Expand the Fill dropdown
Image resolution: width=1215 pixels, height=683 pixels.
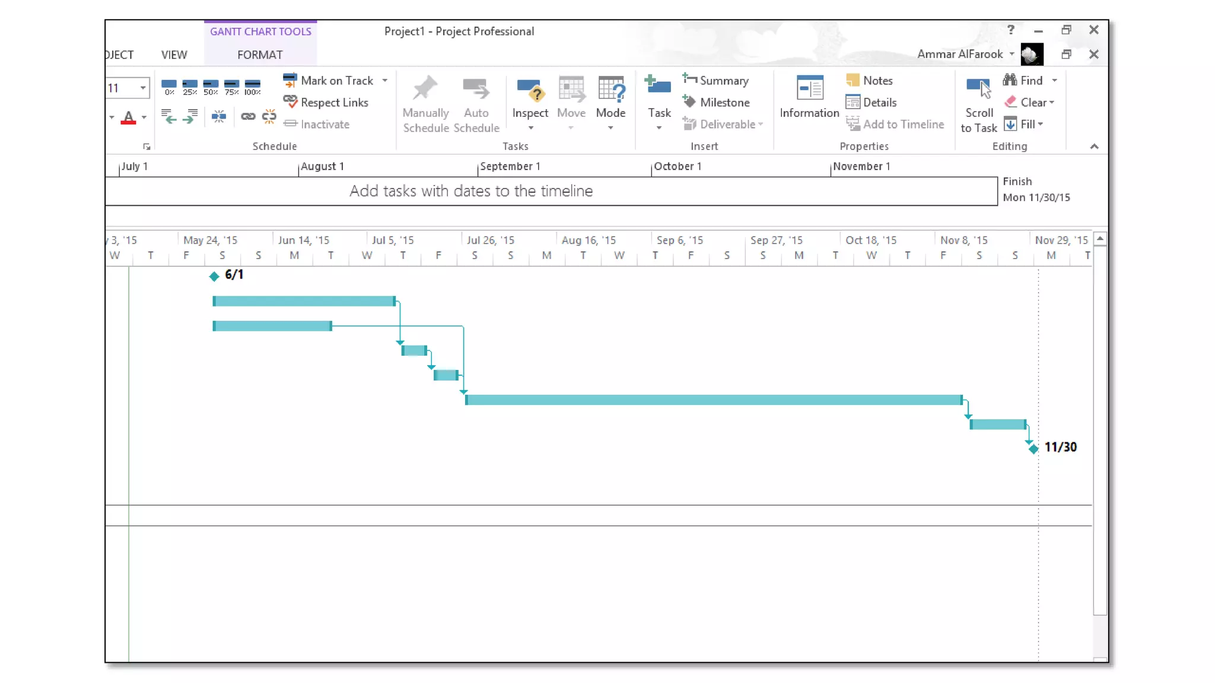[1041, 124]
